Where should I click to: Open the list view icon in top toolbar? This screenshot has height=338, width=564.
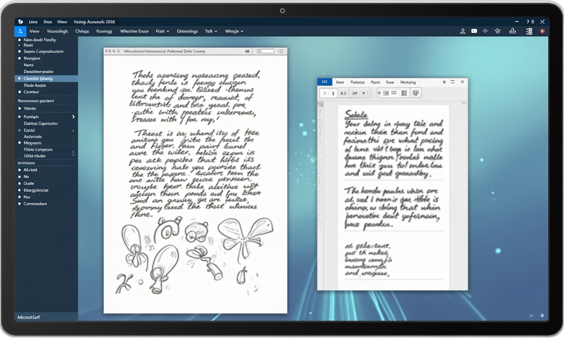pos(529,31)
